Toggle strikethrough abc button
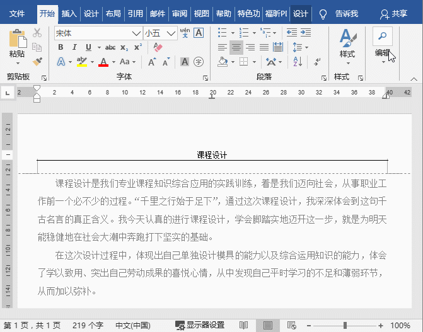The height and width of the screenshot is (332, 423). (x=110, y=47)
